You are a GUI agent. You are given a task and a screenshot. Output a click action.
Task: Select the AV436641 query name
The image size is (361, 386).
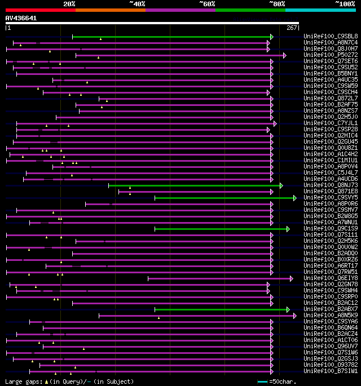(x=21, y=18)
